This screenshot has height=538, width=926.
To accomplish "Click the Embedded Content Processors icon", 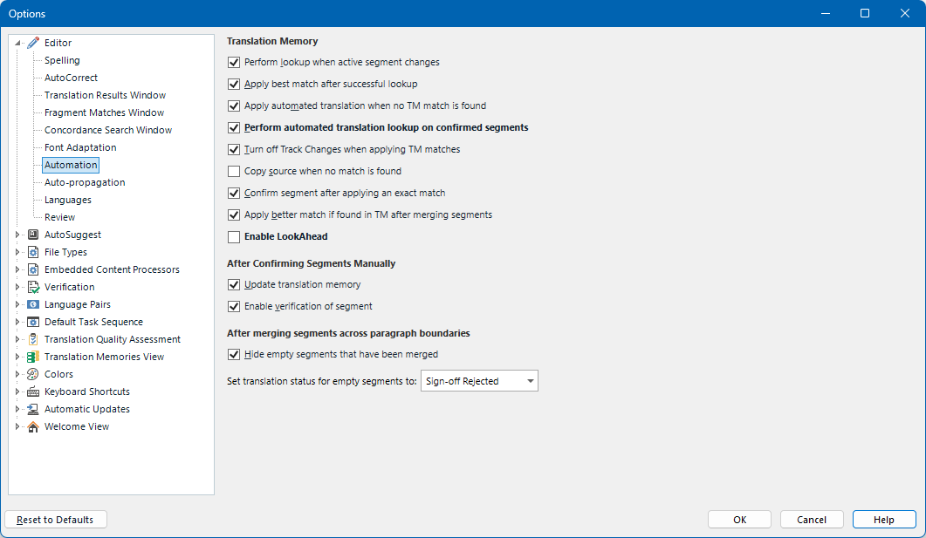I will click(x=34, y=269).
